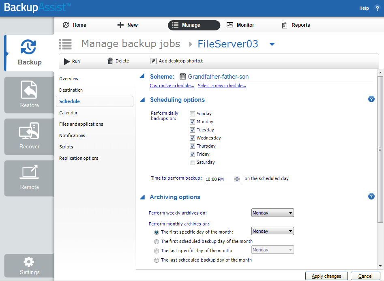Select first scheduled backup day of month

click(x=156, y=242)
